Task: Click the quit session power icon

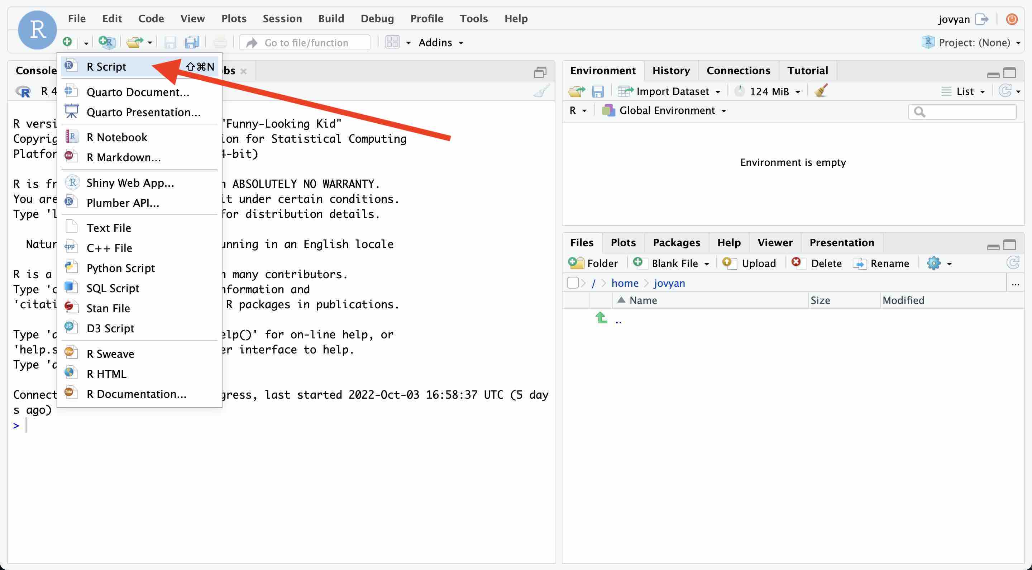Action: (1012, 19)
